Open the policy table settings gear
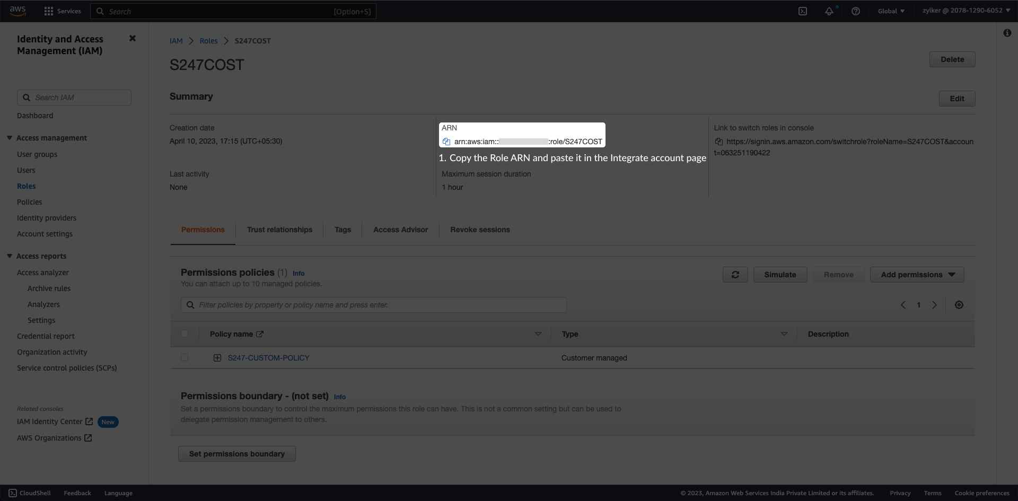The height and width of the screenshot is (501, 1018). [959, 305]
